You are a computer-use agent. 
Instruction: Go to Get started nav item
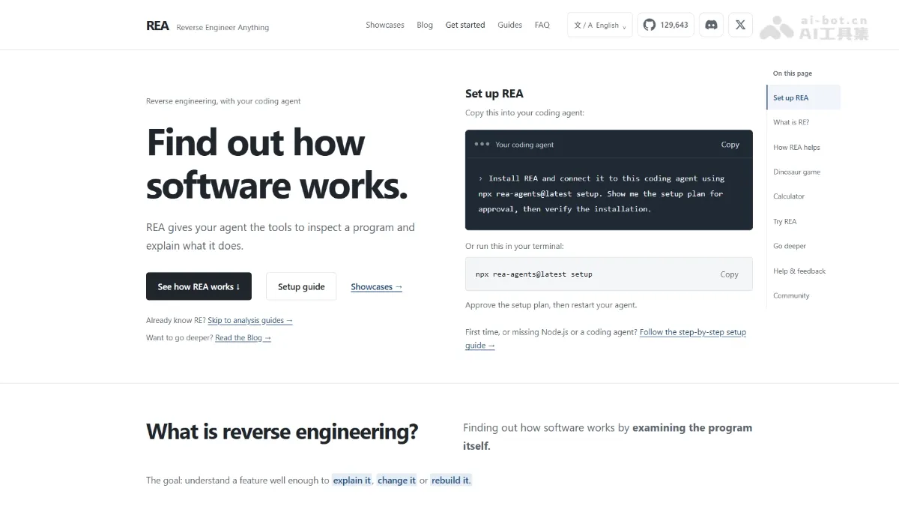point(465,25)
